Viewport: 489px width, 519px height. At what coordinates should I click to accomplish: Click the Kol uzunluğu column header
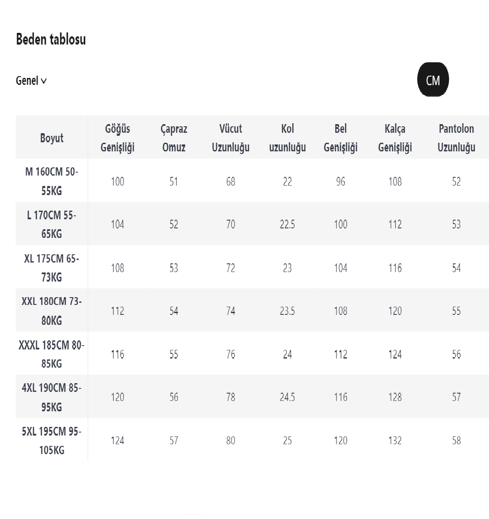click(287, 138)
